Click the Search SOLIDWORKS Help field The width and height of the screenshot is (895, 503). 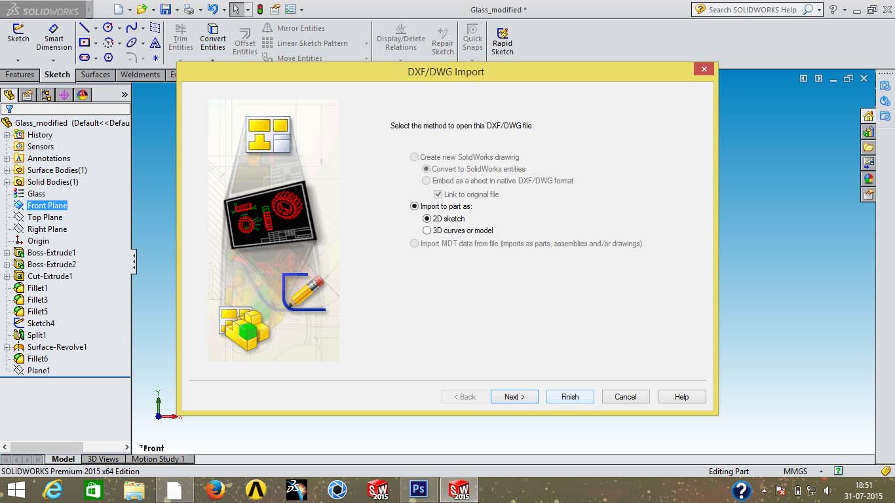pos(753,10)
